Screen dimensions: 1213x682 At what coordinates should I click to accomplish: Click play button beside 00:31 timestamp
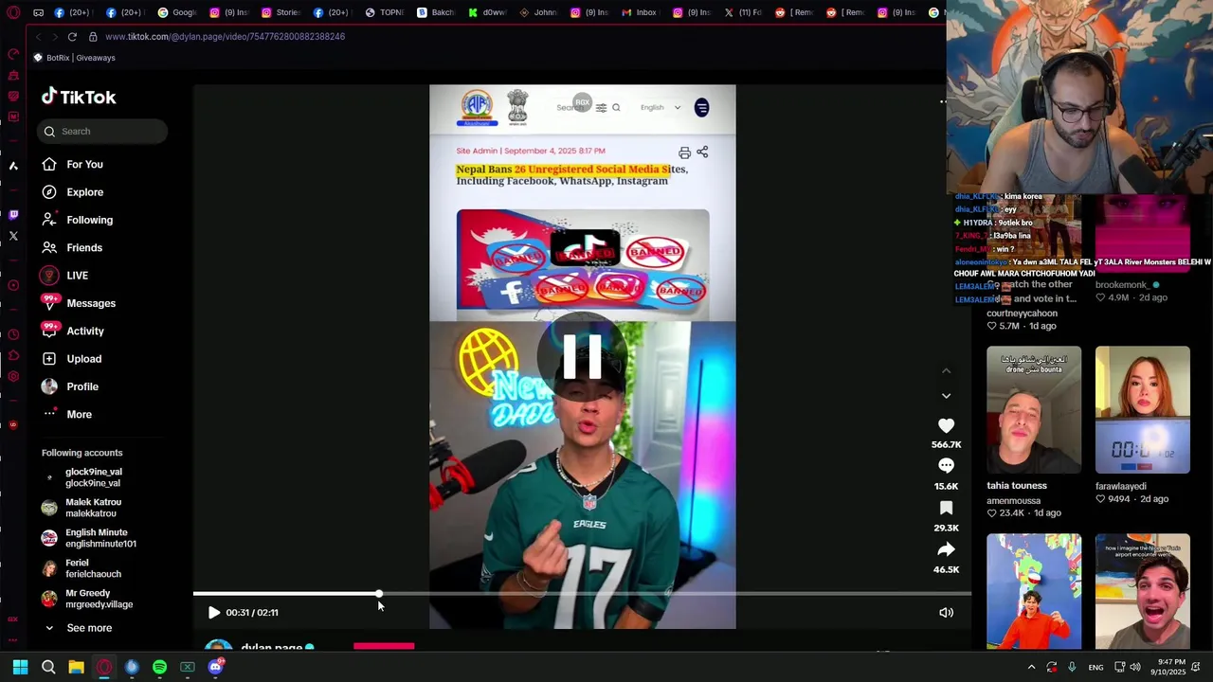[x=213, y=613]
